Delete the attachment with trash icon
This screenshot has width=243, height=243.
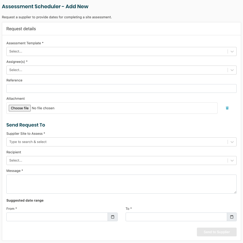click(x=227, y=108)
